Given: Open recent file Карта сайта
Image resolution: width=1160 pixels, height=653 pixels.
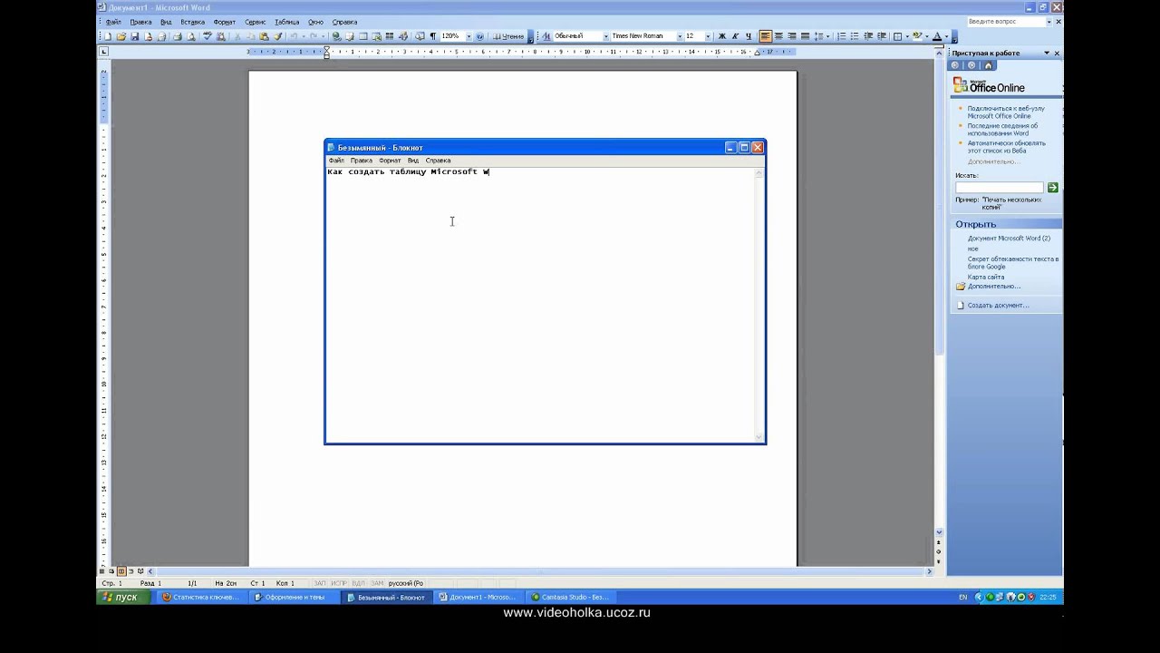Looking at the screenshot, I should [x=986, y=277].
